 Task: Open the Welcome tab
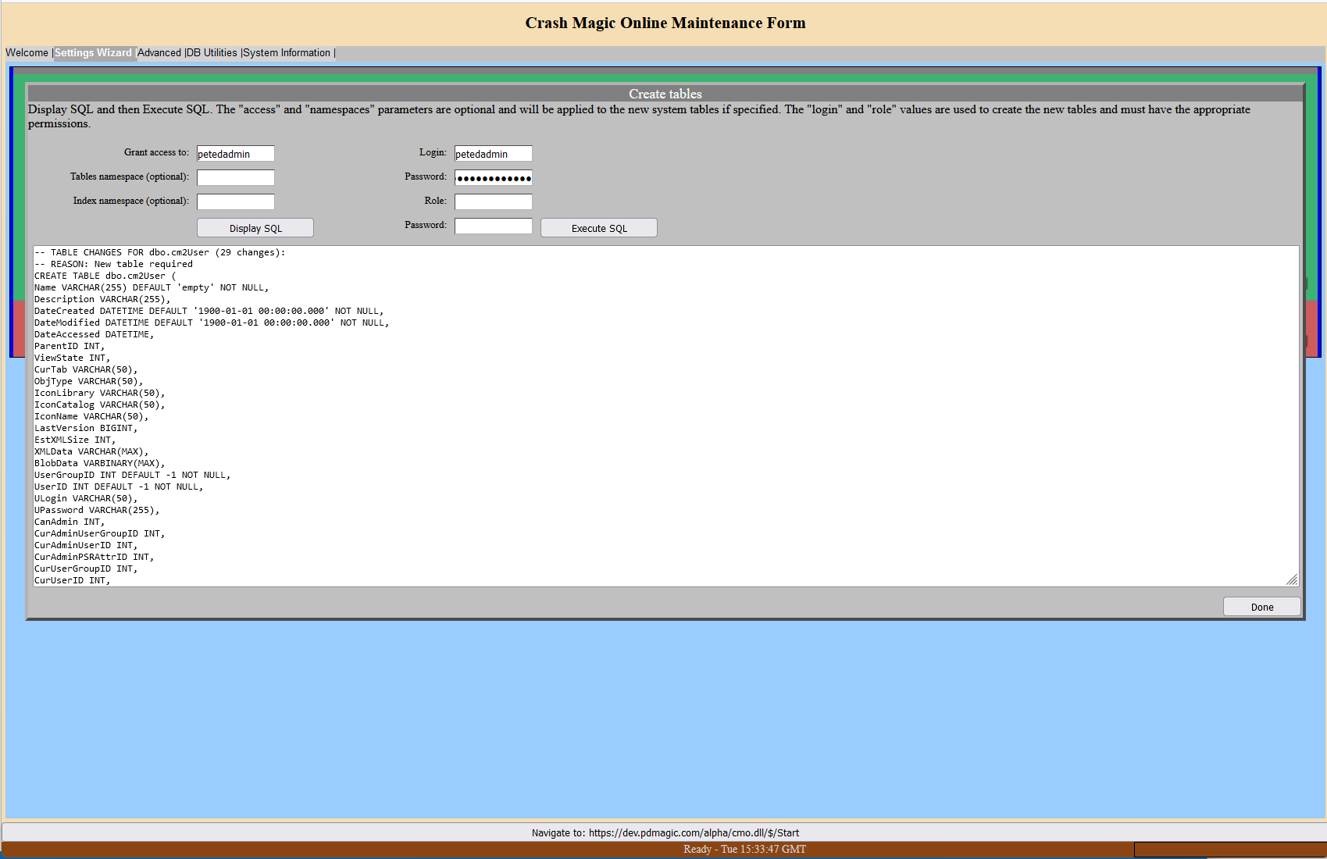click(x=27, y=53)
